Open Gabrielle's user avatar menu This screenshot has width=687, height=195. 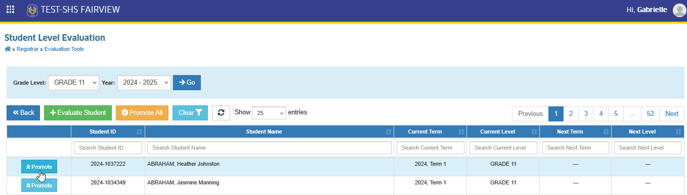679,10
